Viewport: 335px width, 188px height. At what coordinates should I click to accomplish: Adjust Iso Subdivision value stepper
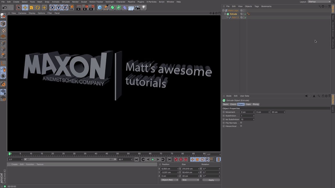point(254,119)
